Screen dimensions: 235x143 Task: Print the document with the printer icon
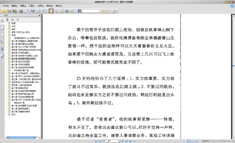click(21, 11)
